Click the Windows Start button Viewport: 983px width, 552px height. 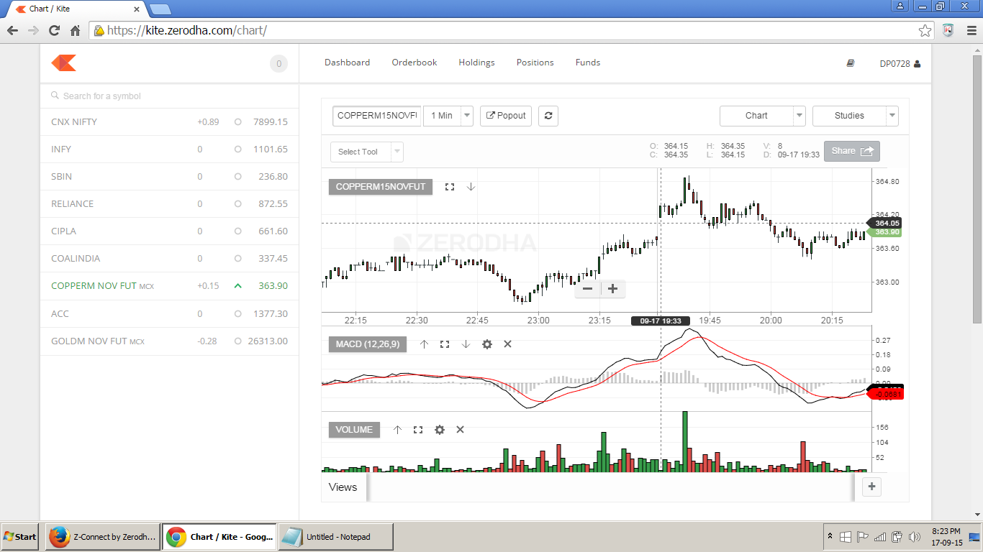pos(19,537)
